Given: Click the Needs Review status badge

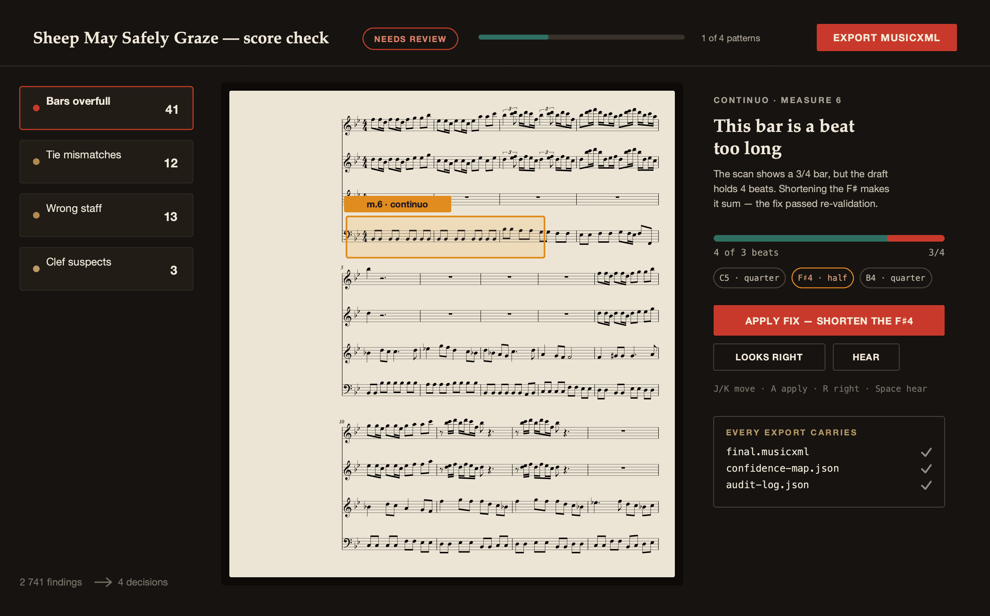Looking at the screenshot, I should [410, 39].
